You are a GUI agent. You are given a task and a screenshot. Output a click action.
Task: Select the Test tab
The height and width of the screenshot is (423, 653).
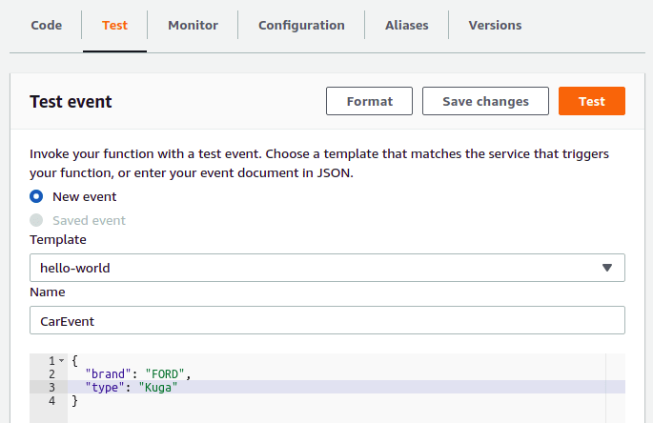114,26
